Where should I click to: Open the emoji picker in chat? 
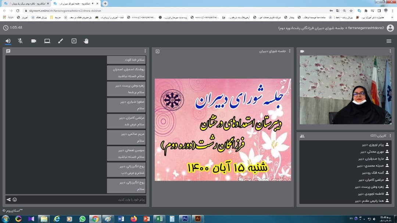(15, 199)
